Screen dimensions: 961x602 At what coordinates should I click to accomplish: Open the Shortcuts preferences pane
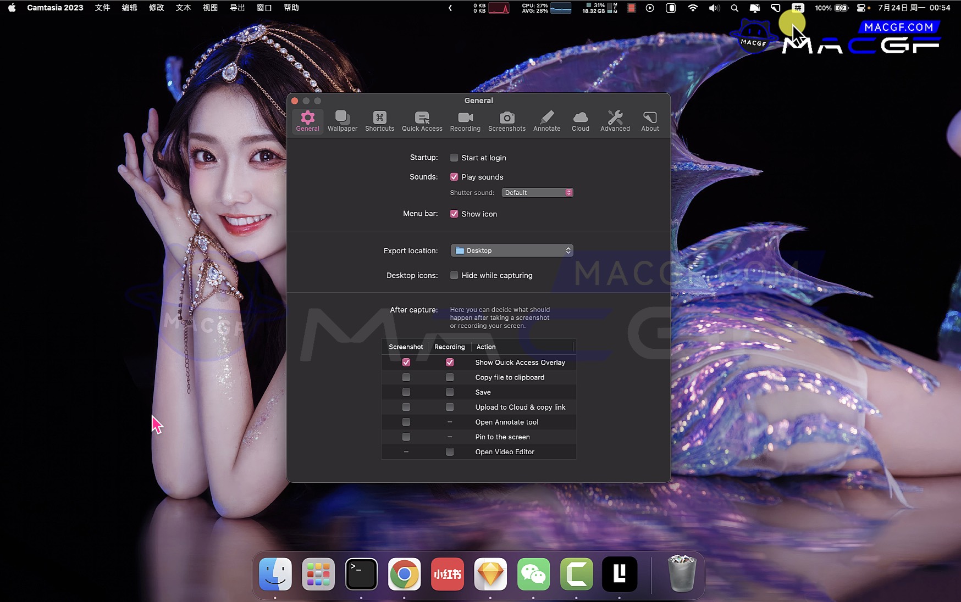(379, 121)
